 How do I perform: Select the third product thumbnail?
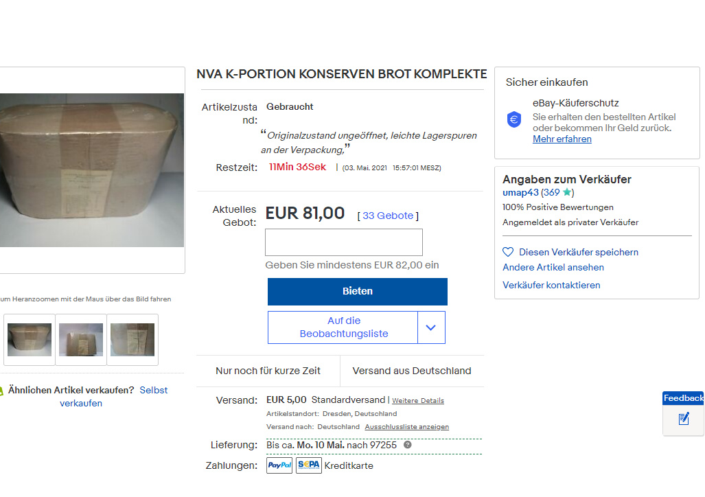point(132,340)
